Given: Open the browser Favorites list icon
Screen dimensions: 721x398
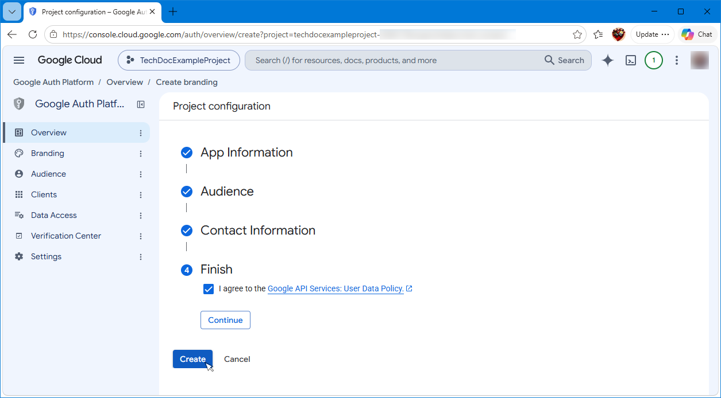Looking at the screenshot, I should (x=598, y=34).
